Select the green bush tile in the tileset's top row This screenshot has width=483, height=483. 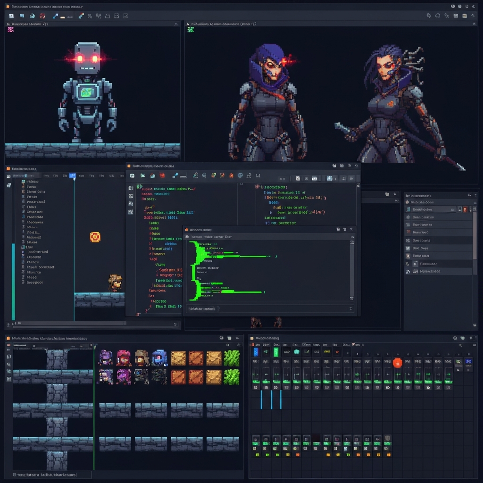pos(232,358)
